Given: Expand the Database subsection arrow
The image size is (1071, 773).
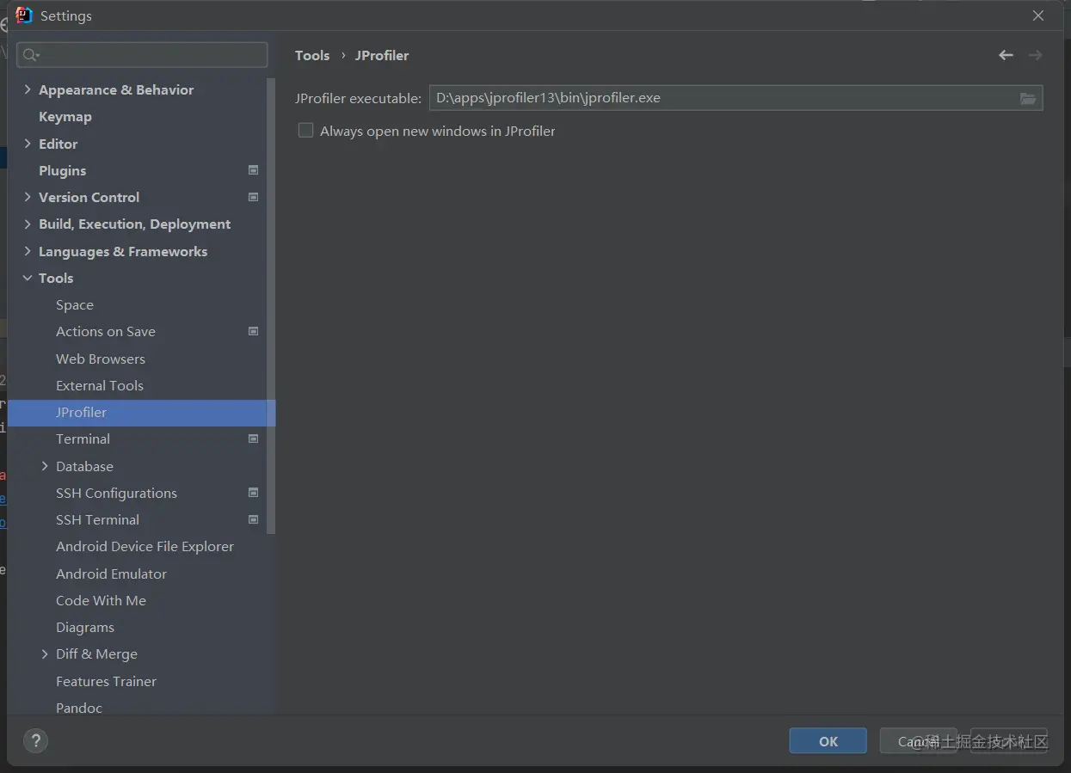Looking at the screenshot, I should click(45, 466).
